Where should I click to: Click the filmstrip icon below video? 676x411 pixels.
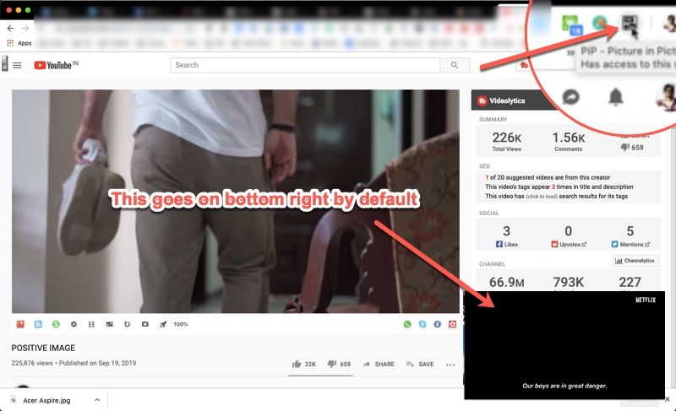click(x=91, y=324)
